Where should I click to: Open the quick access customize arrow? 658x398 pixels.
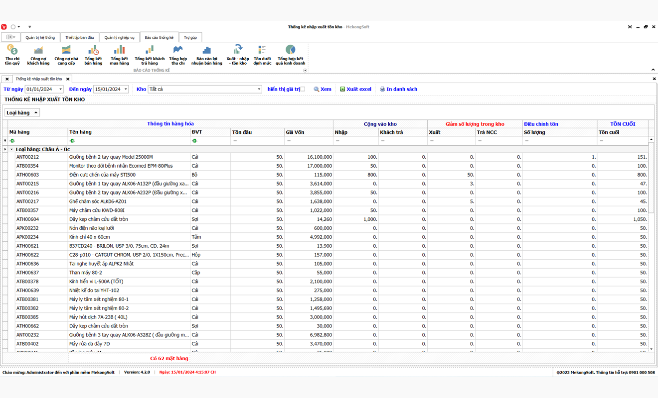click(29, 27)
